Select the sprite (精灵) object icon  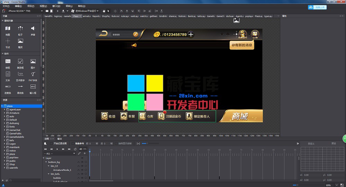pos(20,41)
